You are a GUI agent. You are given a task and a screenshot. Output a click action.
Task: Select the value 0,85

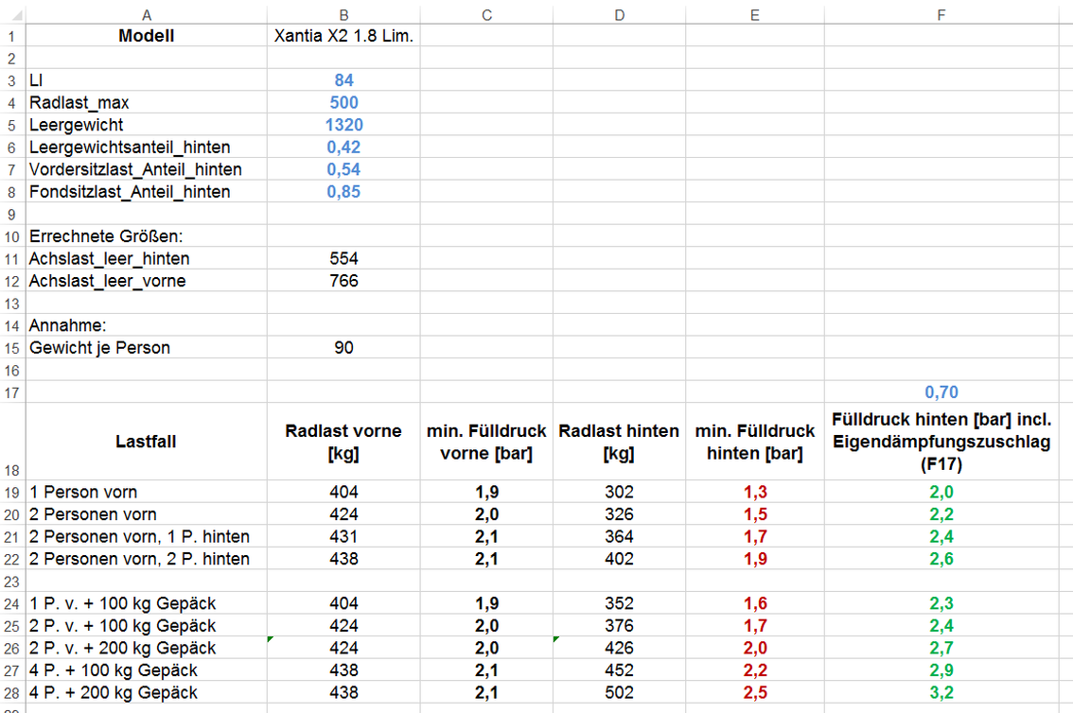343,191
